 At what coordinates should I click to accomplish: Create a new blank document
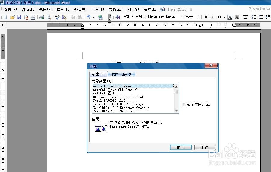point(5,17)
